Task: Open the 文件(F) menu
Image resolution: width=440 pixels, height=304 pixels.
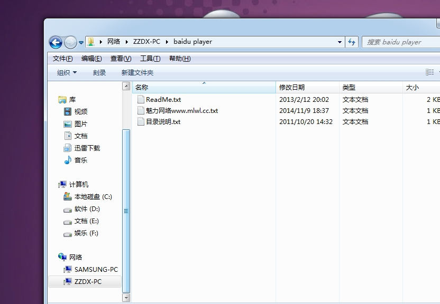Action: click(x=62, y=59)
